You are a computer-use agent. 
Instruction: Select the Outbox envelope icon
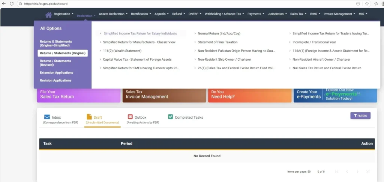pos(130,117)
